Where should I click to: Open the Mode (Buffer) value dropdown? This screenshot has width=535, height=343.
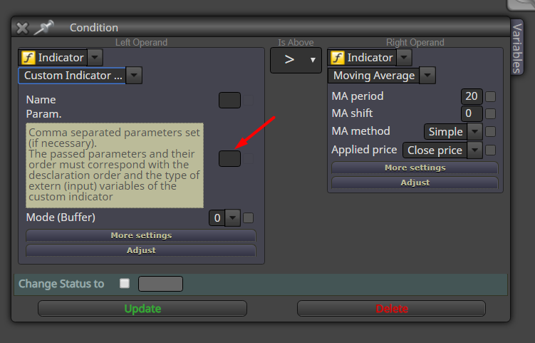[233, 218]
